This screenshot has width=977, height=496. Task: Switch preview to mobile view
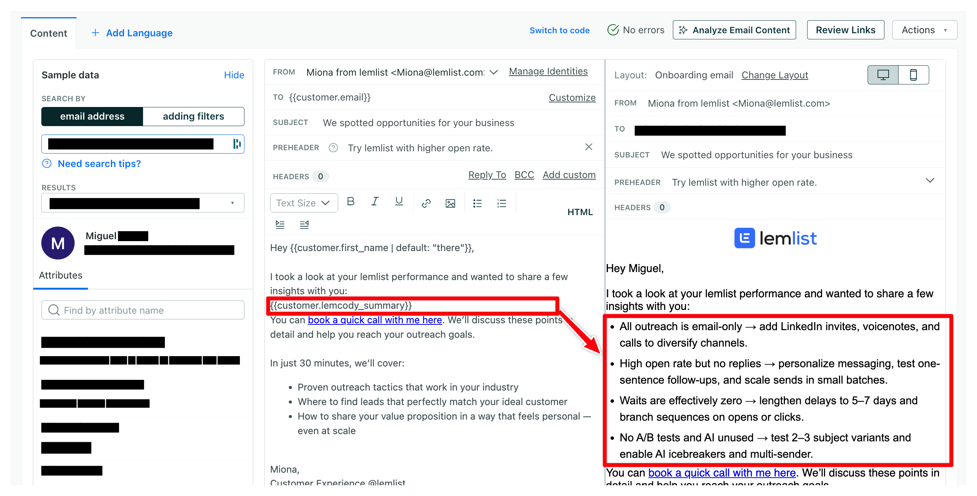point(913,75)
